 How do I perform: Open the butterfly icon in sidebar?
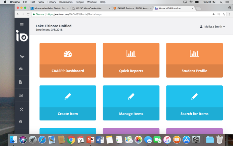click(22, 56)
